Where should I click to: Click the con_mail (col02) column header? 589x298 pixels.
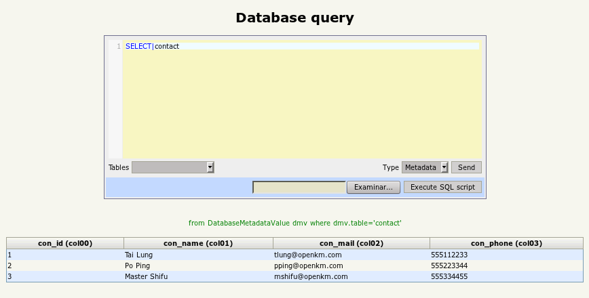pyautogui.click(x=351, y=243)
